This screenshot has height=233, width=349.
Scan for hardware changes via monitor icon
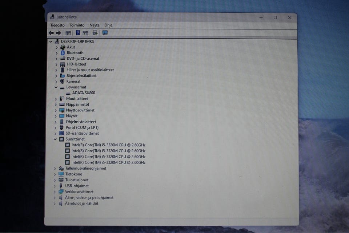pyautogui.click(x=105, y=33)
